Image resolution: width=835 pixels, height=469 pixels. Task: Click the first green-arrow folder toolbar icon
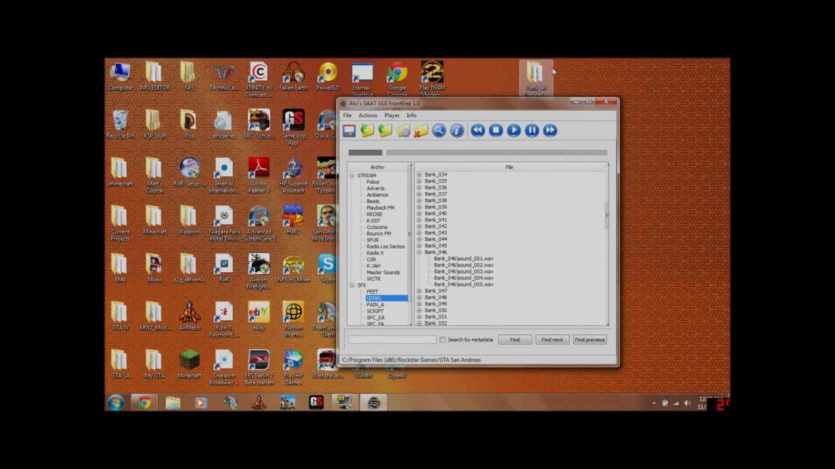pyautogui.click(x=367, y=130)
